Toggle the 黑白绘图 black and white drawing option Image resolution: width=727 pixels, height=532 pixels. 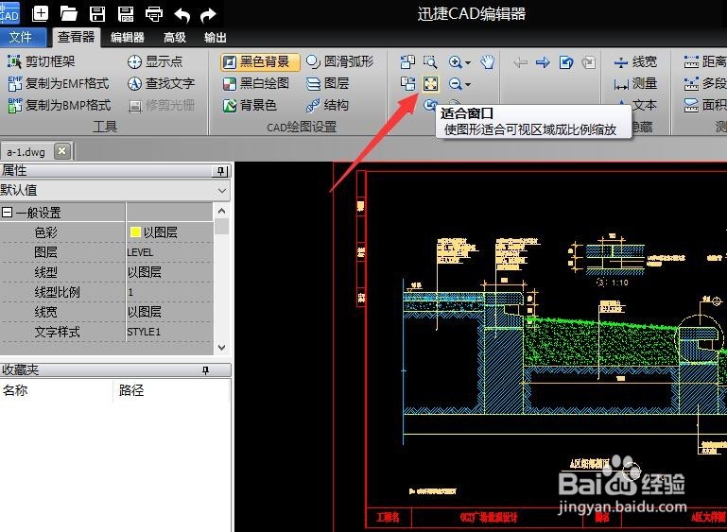pos(256,83)
